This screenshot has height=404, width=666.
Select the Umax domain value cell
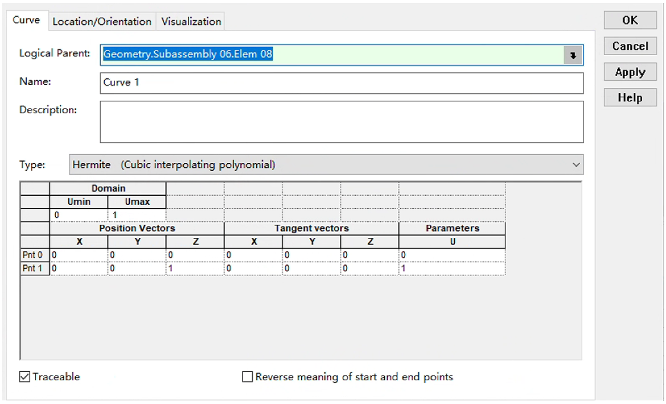[137, 215]
